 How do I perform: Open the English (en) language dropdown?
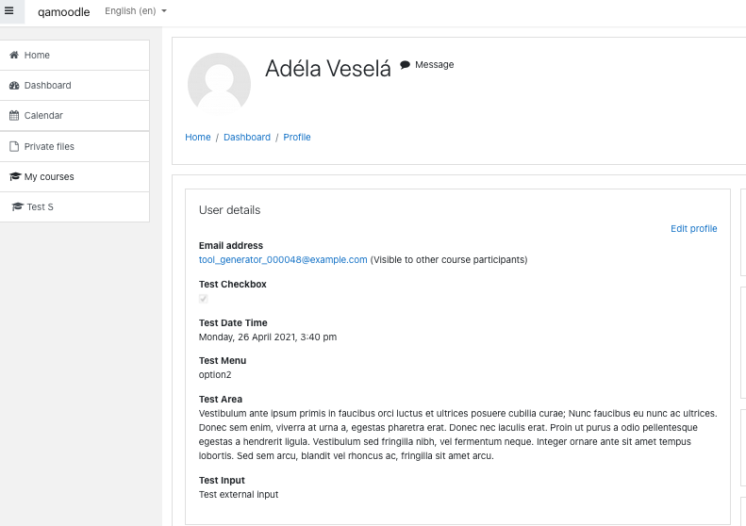click(x=136, y=11)
